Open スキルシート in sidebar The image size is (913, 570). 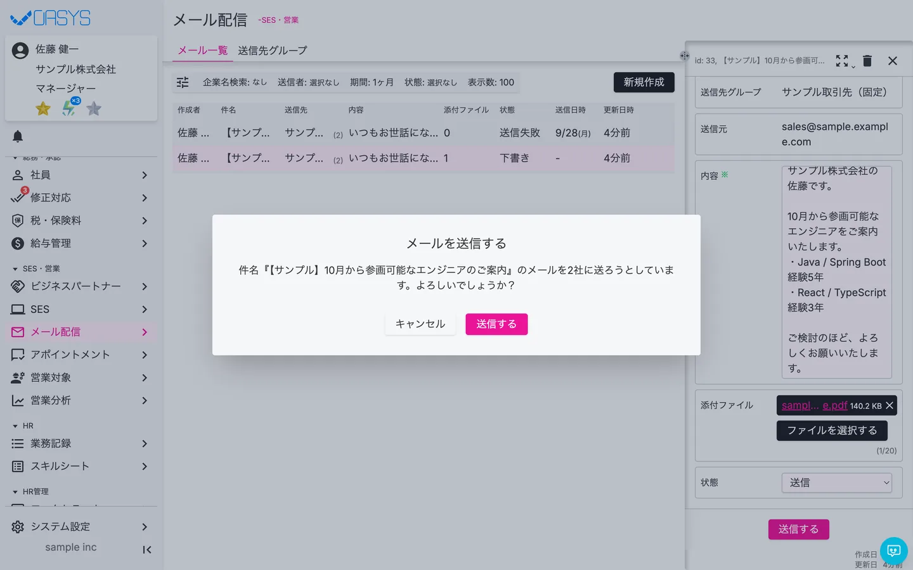(81, 466)
